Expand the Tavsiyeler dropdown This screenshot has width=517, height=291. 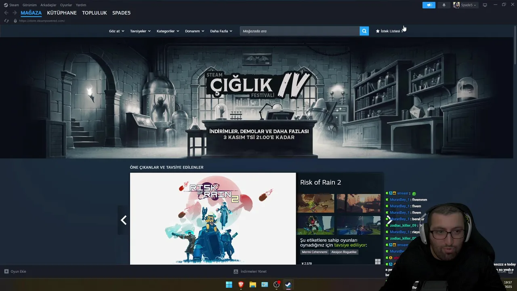coord(140,31)
